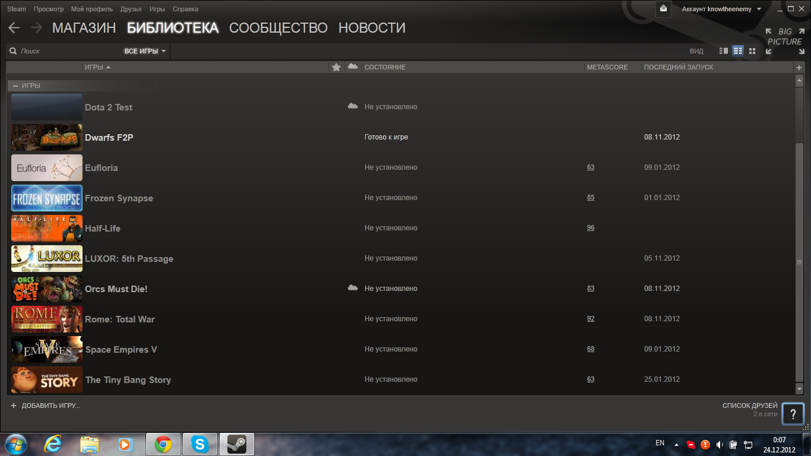The width and height of the screenshot is (811, 456).
Task: Launch Big Picture mode
Action: click(x=784, y=41)
